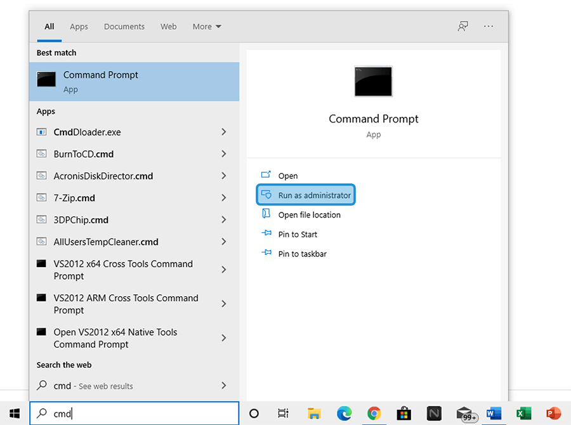Open Mail app with 99+ badge
This screenshot has width=571, height=425.
tap(466, 414)
